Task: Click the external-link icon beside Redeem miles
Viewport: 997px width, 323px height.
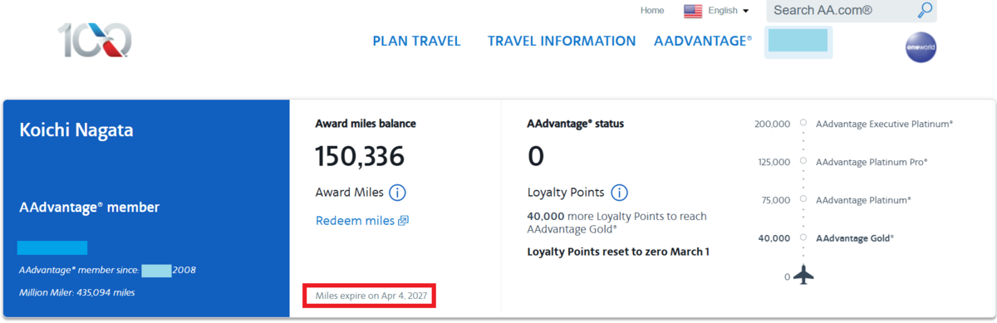Action: 404,221
